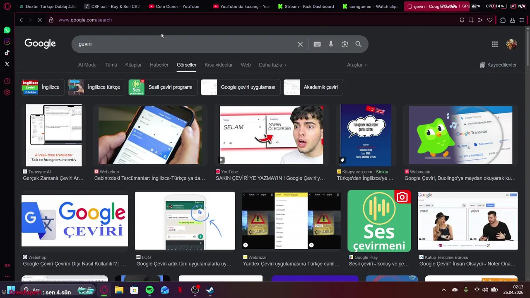This screenshot has width=530, height=298.
Task: Stop page loading with X button
Action: click(39, 20)
